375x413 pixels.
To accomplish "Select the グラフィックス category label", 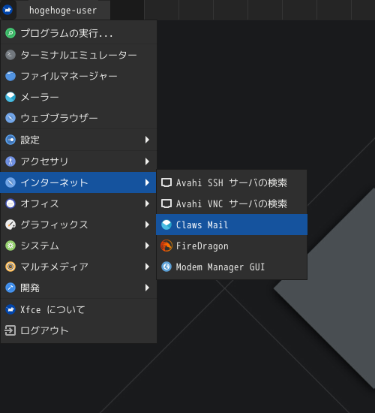I will click(54, 225).
